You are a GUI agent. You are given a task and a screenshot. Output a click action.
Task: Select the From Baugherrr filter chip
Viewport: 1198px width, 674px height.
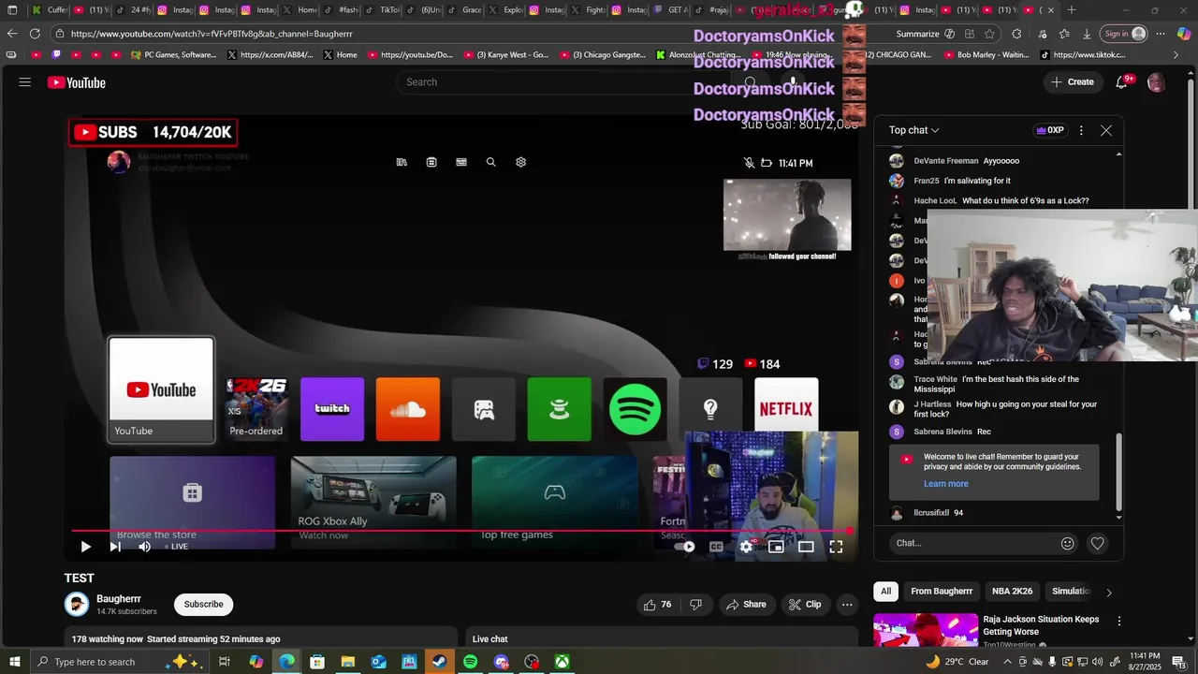[942, 592]
